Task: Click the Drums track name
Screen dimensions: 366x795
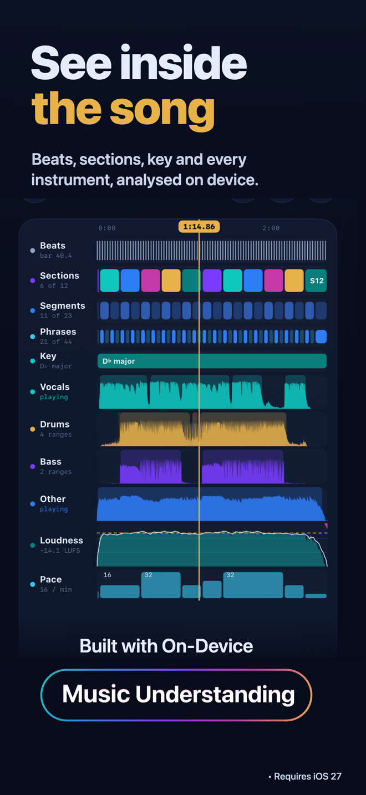Action: [x=55, y=424]
